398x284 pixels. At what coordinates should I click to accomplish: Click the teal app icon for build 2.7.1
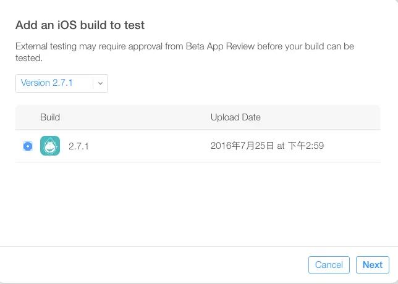click(x=50, y=146)
